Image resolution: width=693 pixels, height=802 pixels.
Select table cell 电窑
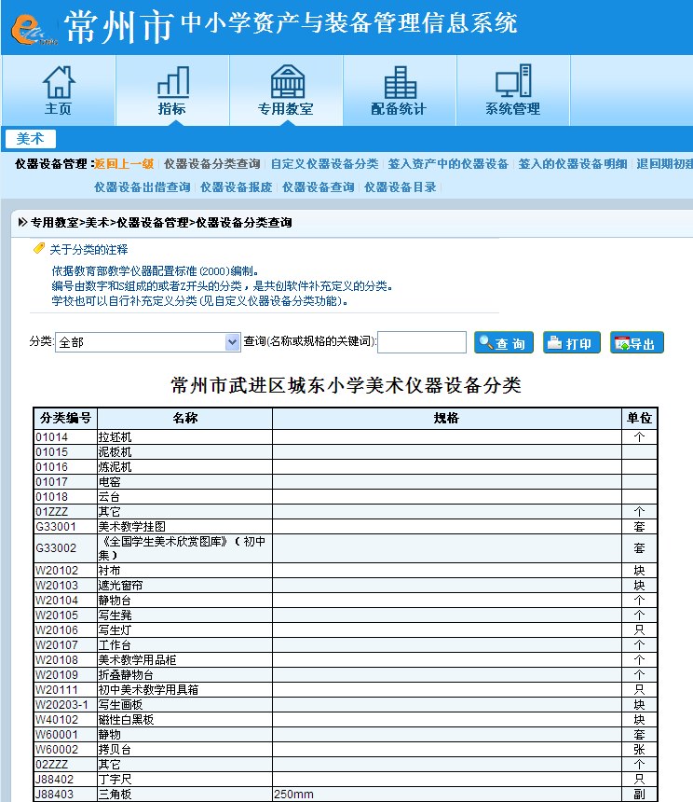(184, 481)
